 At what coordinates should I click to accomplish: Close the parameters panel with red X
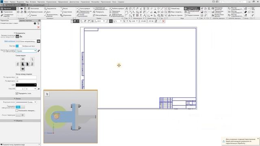[39, 27]
